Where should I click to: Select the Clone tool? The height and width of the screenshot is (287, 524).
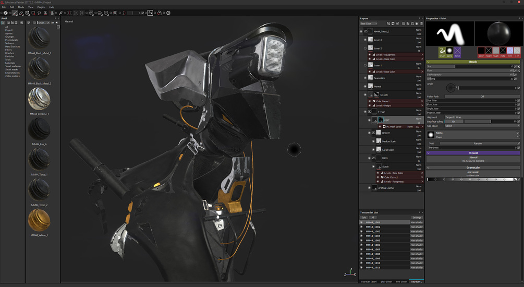point(45,13)
